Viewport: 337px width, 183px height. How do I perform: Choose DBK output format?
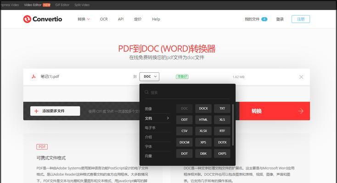tap(203, 153)
